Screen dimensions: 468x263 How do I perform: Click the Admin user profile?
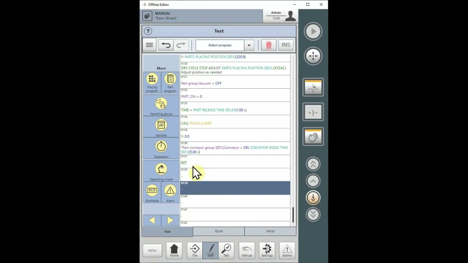[281, 16]
